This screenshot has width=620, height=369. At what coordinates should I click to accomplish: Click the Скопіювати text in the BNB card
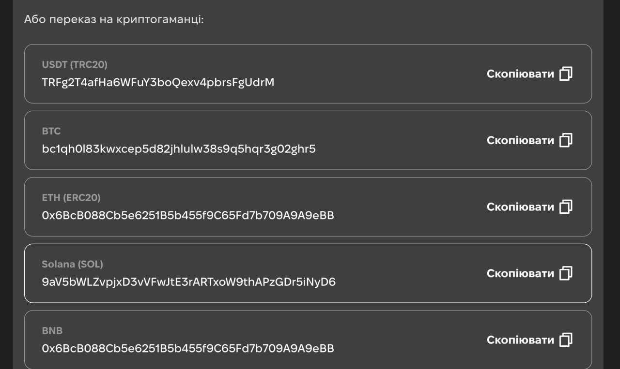point(520,340)
